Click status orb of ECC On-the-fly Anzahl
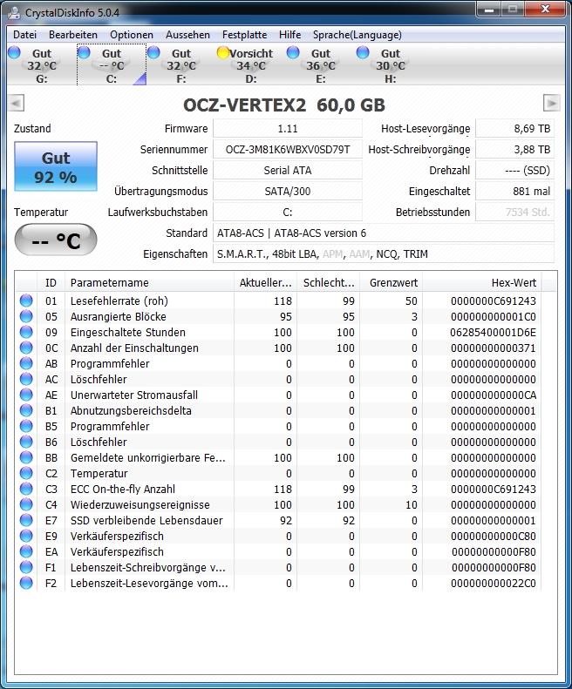 click(26, 489)
